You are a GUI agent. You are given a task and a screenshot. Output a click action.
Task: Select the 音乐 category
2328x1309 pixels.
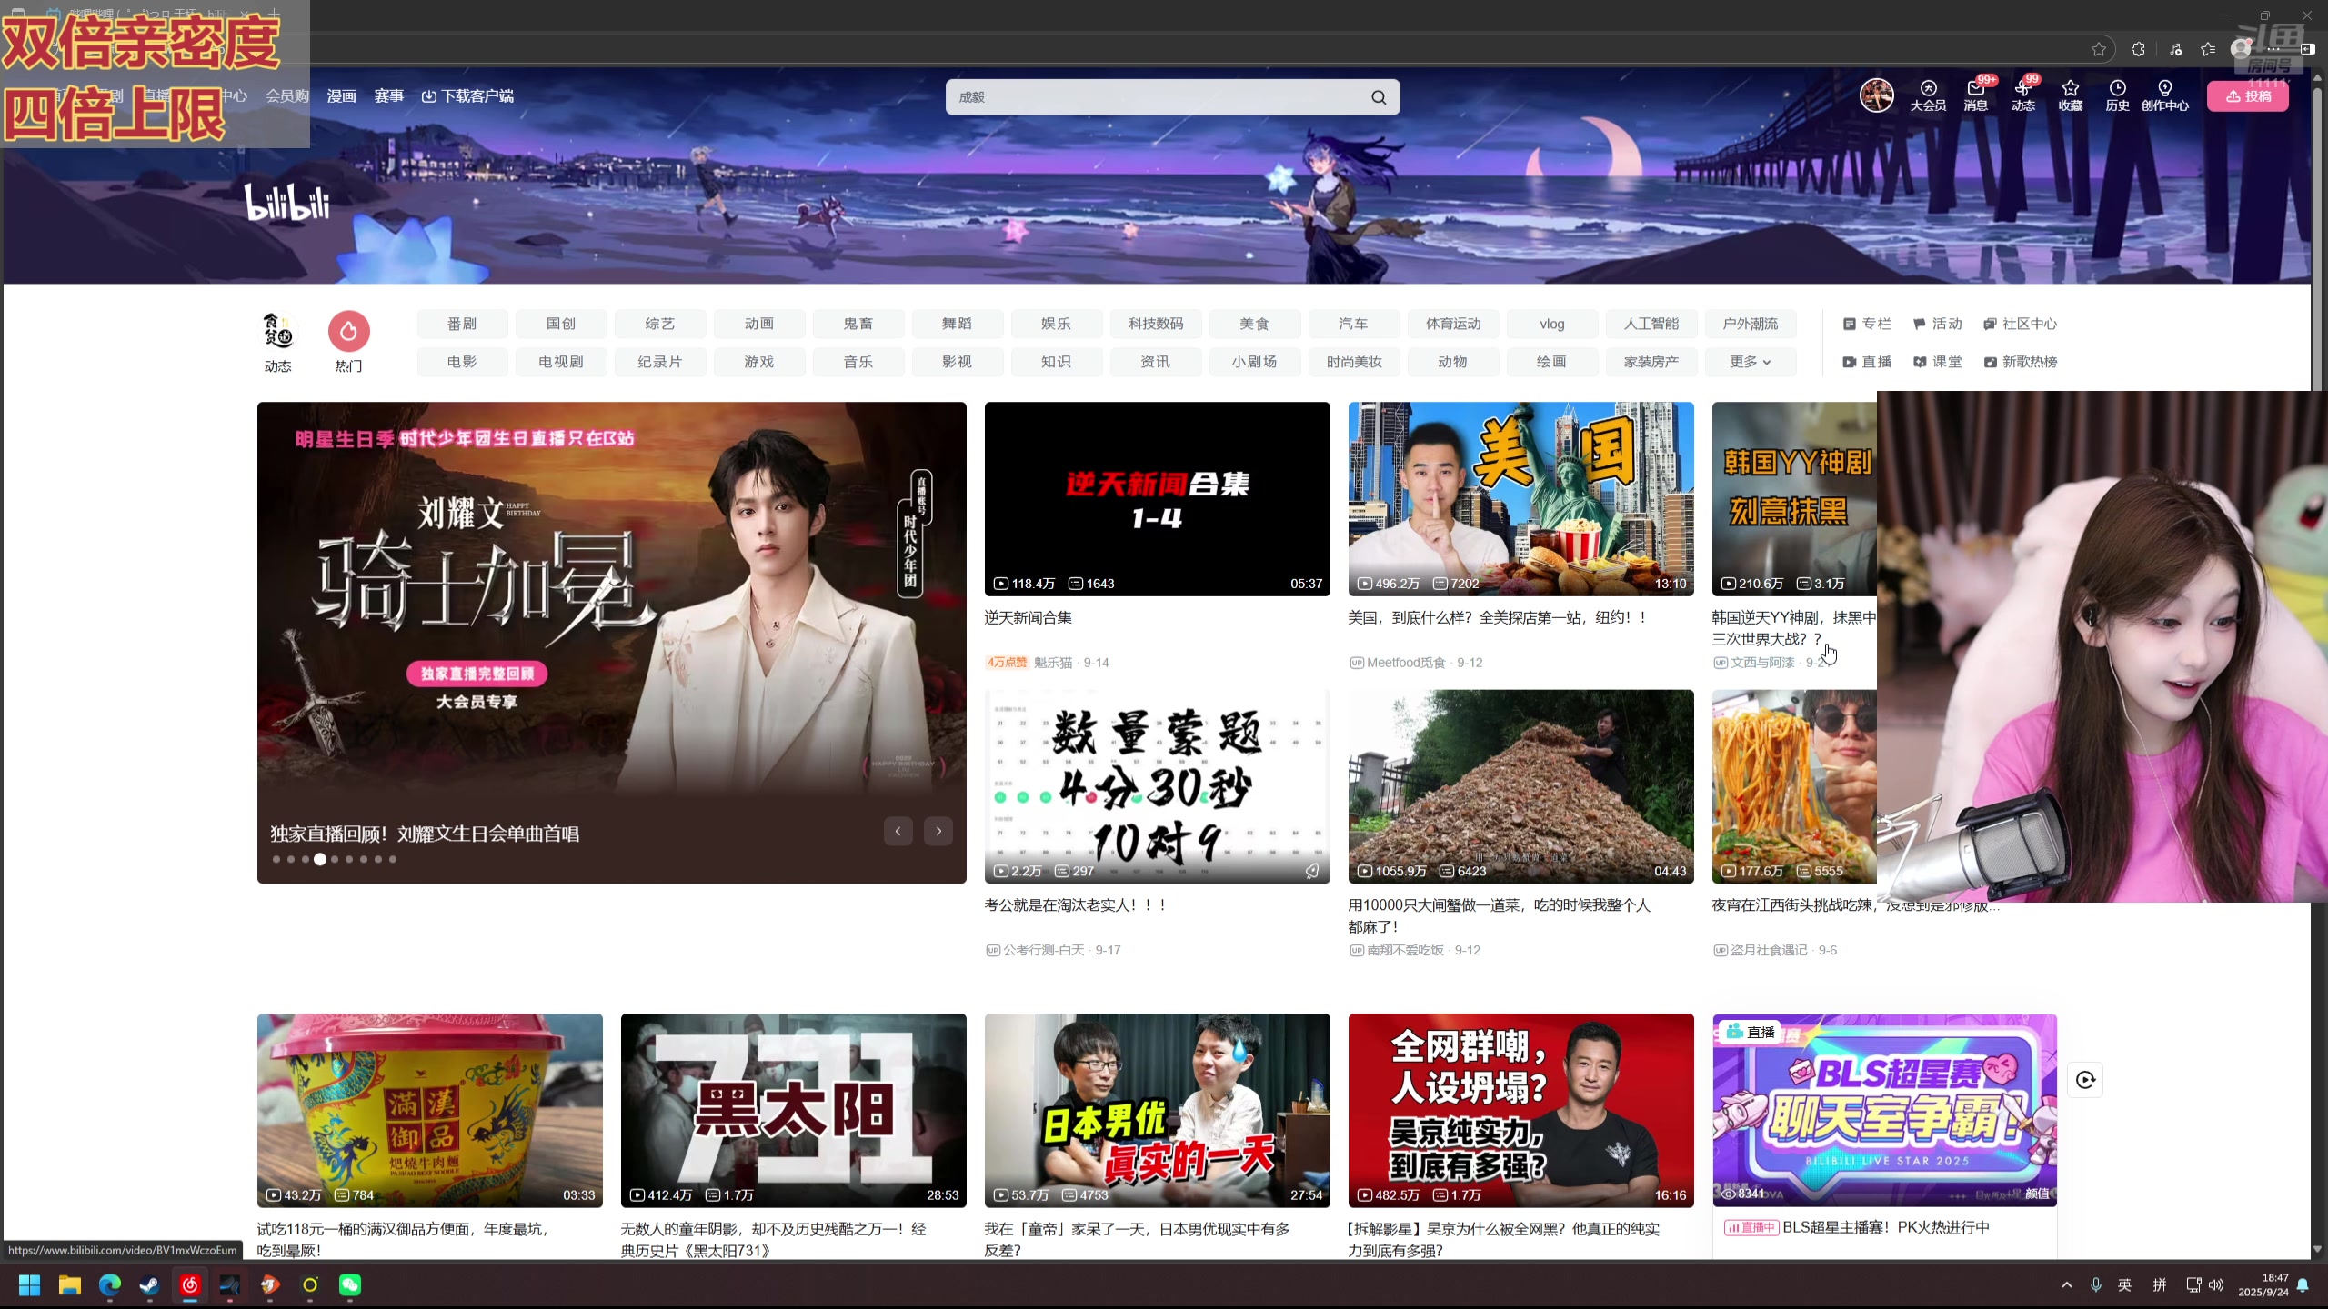pos(858,362)
